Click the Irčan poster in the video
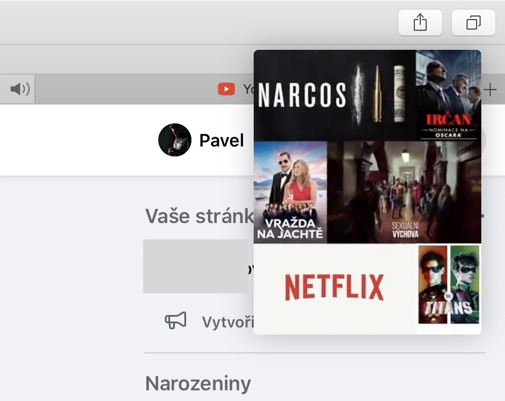The width and height of the screenshot is (505, 401). pyautogui.click(x=448, y=95)
